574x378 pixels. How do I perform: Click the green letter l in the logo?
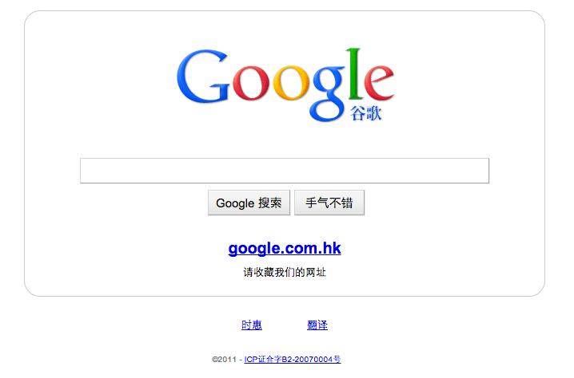click(355, 74)
